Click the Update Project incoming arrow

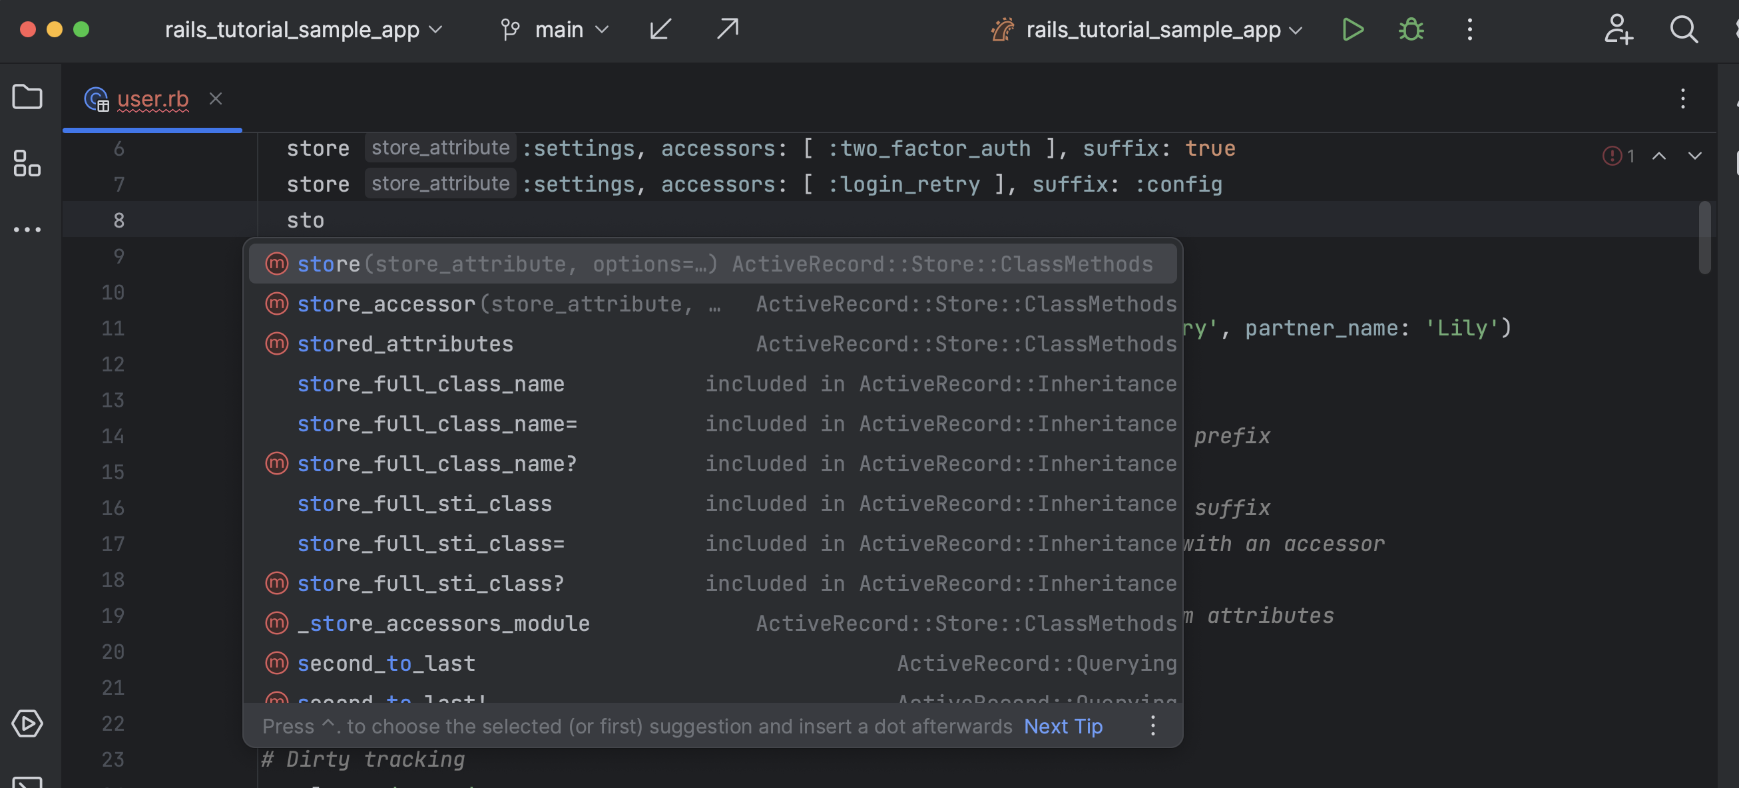click(x=660, y=30)
